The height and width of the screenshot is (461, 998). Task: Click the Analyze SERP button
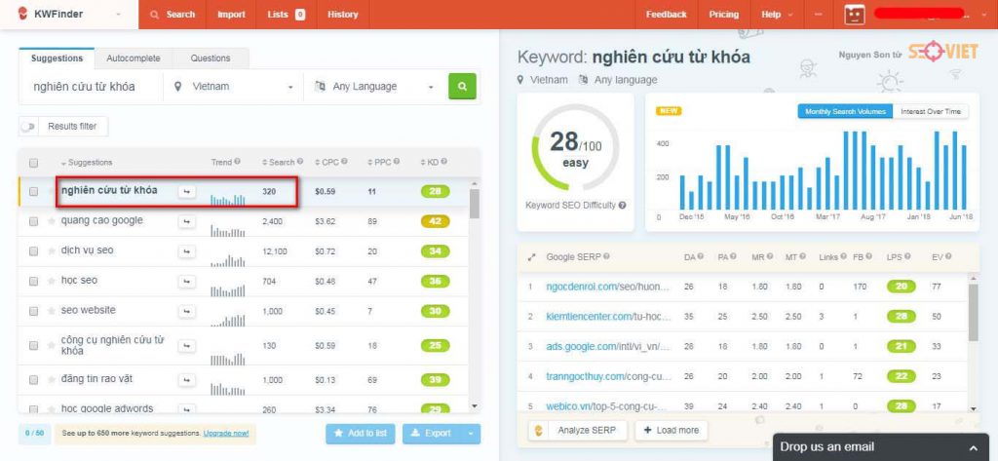(x=578, y=431)
